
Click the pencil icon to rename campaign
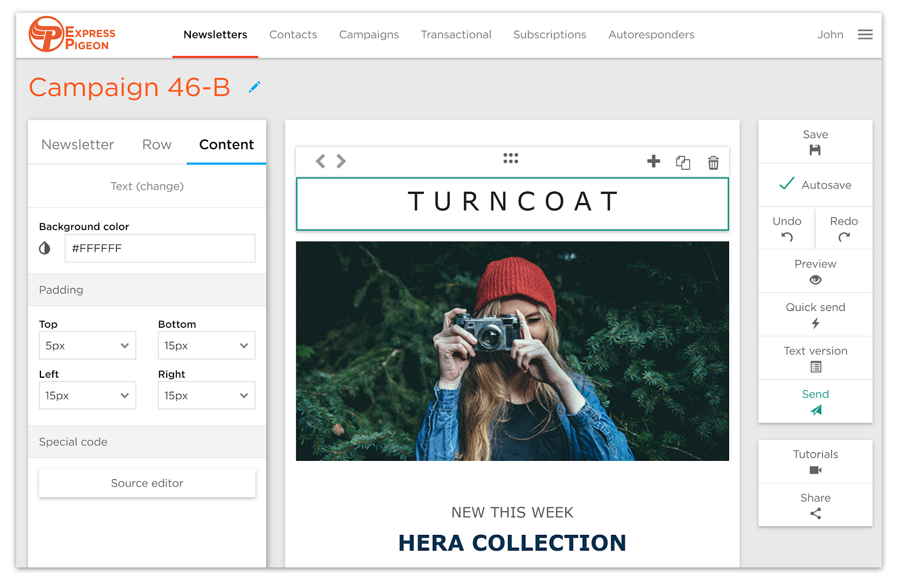pyautogui.click(x=254, y=87)
